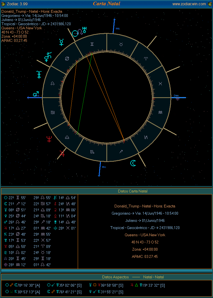Screen dimensions: 213x298
Task: Select the Uranus glyph on the chart wheel
Action: tap(84, 30)
